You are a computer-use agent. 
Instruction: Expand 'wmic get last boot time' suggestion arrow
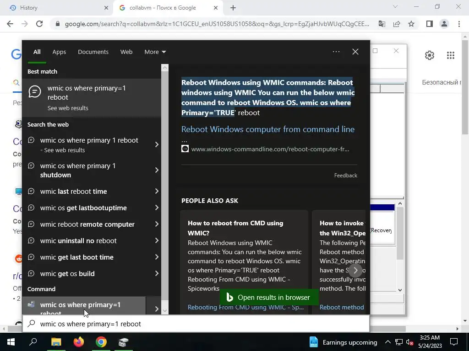coord(157,257)
